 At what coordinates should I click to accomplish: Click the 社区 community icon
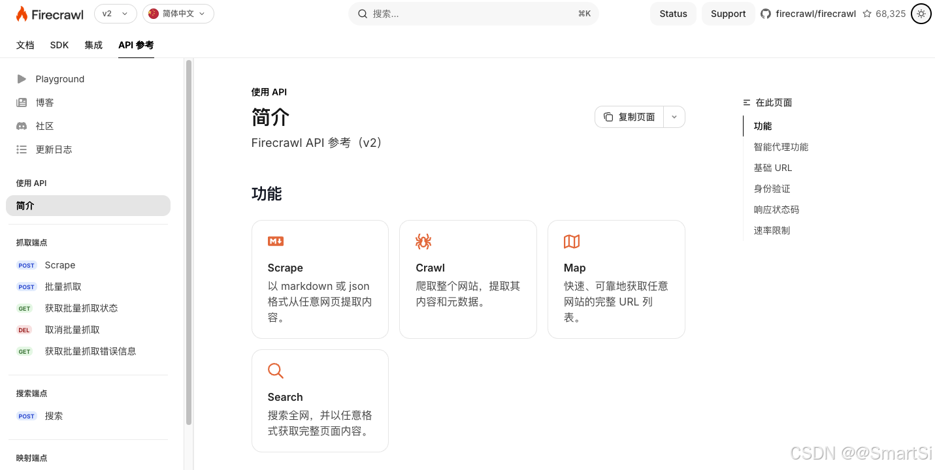(x=20, y=125)
